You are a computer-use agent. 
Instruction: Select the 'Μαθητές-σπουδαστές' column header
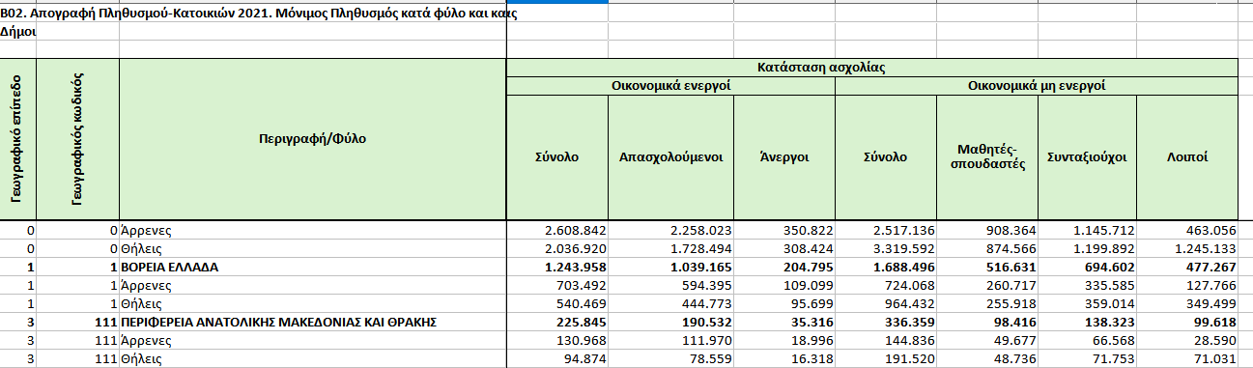coord(987,157)
